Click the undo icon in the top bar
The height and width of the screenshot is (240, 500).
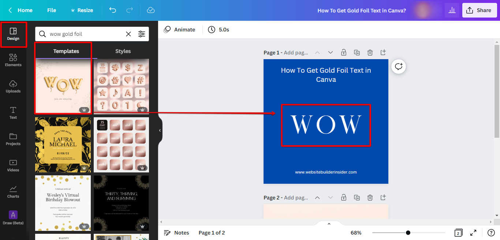[113, 10]
